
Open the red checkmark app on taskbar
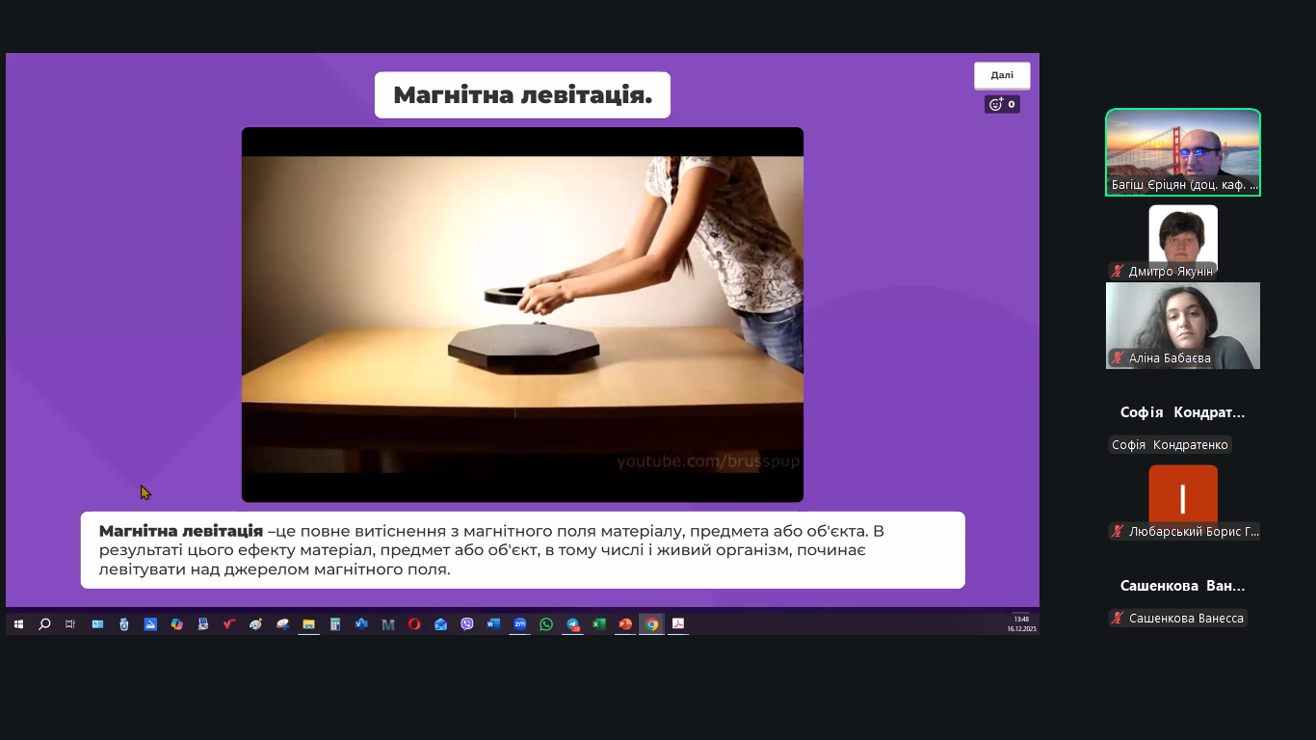pos(229,624)
